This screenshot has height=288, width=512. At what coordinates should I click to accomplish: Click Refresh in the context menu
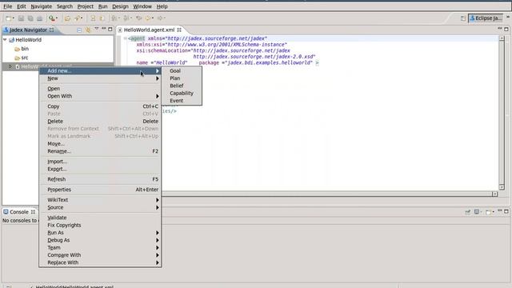[100, 179]
